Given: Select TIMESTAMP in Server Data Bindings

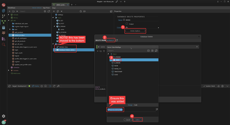Looking at the screenshot, I should coord(118,72).
